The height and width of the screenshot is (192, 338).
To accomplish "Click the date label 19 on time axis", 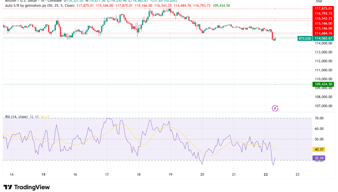I will (170, 175).
